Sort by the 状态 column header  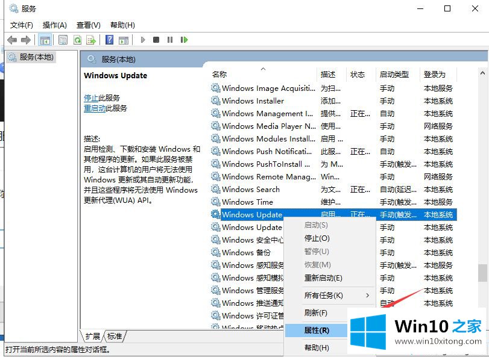(x=361, y=75)
